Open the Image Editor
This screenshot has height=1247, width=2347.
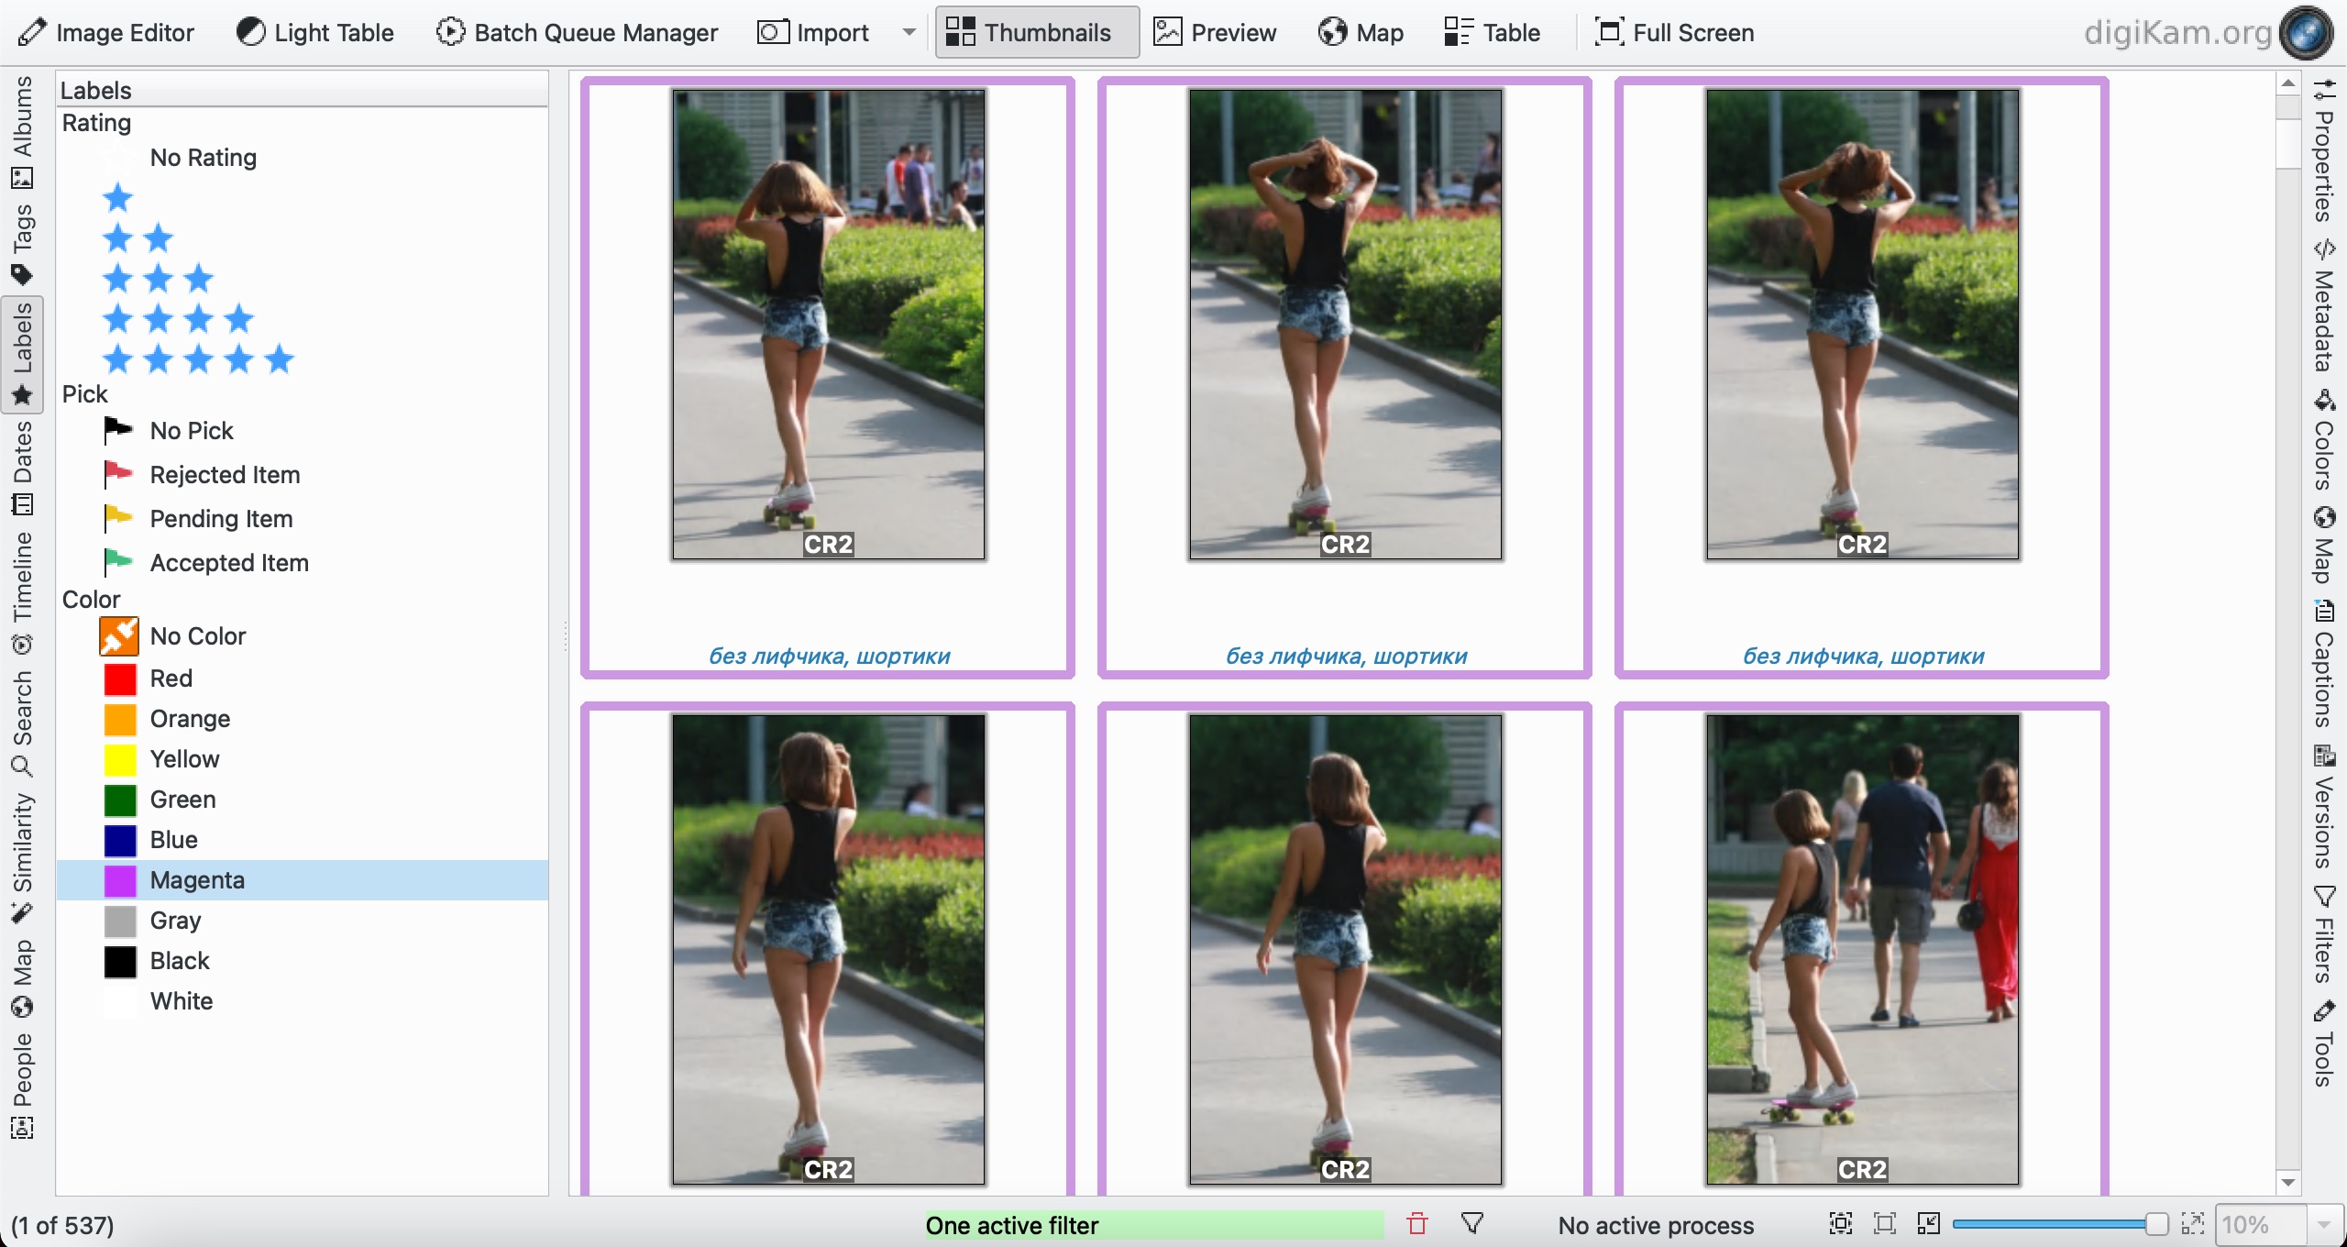coord(106,33)
